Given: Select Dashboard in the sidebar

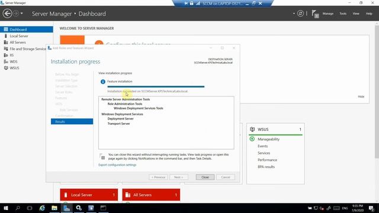Looking at the screenshot, I should [27, 30].
